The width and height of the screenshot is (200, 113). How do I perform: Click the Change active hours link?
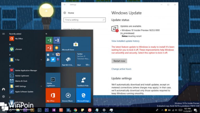[121, 69]
